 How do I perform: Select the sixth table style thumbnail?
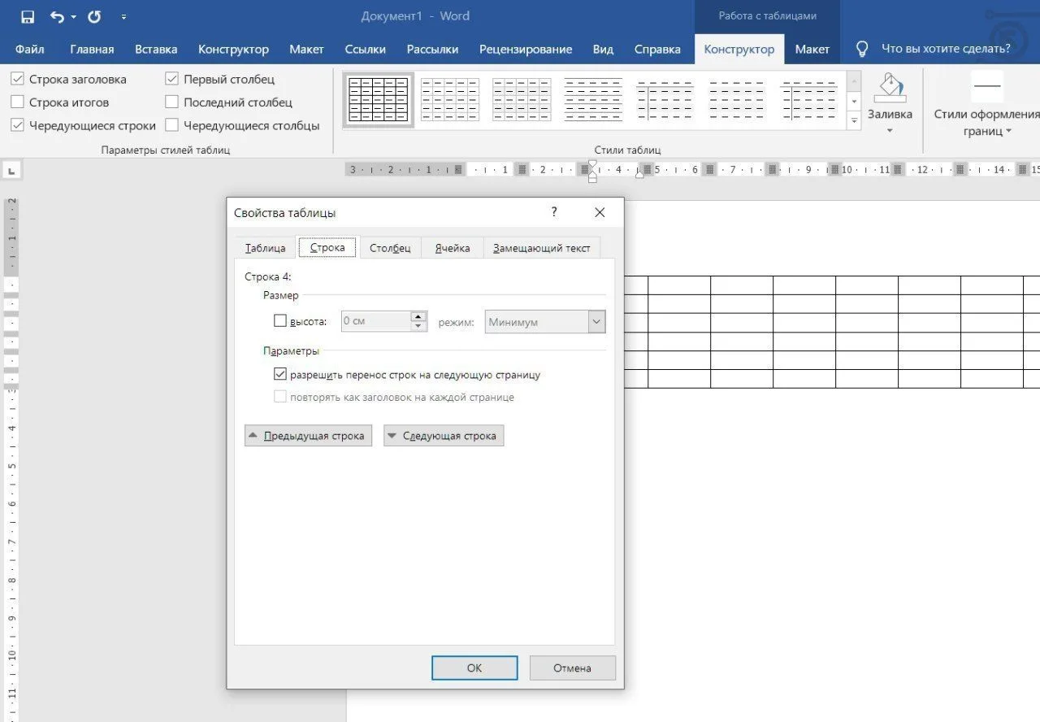pos(736,100)
